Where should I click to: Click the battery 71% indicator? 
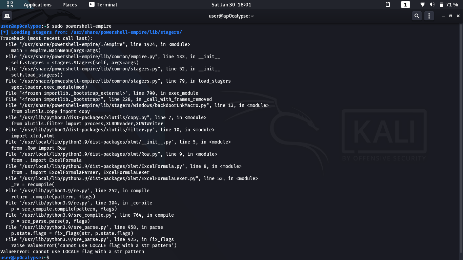[449, 5]
